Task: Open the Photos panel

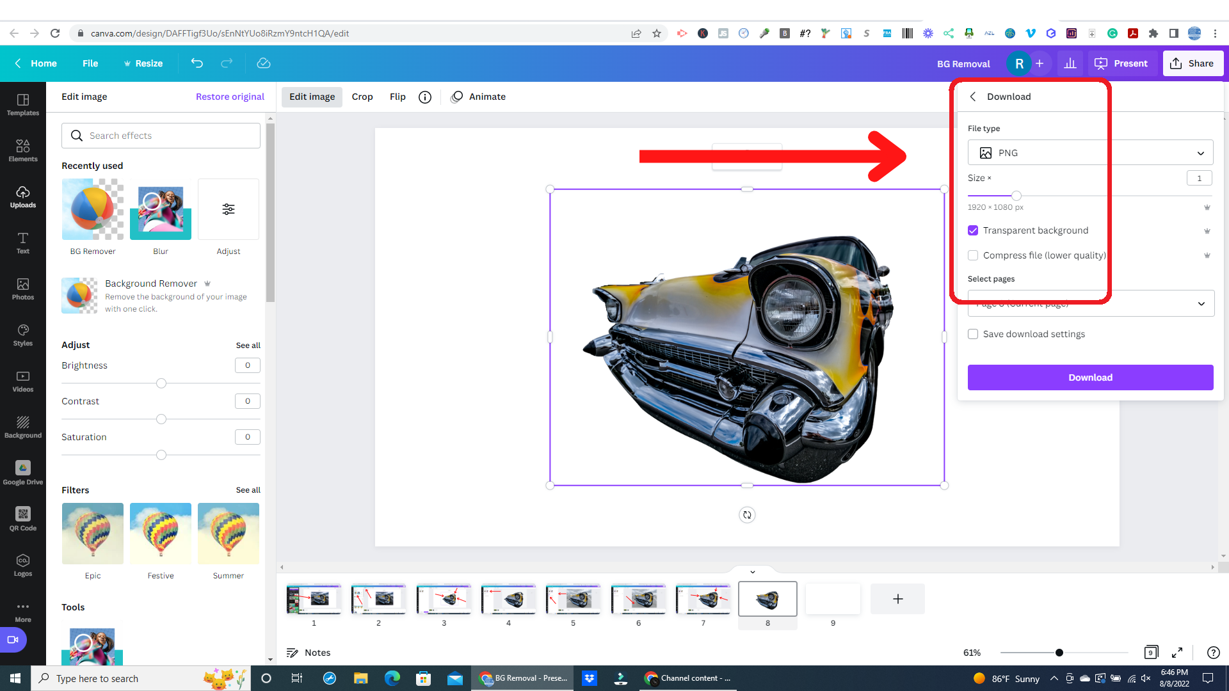Action: pyautogui.click(x=23, y=289)
